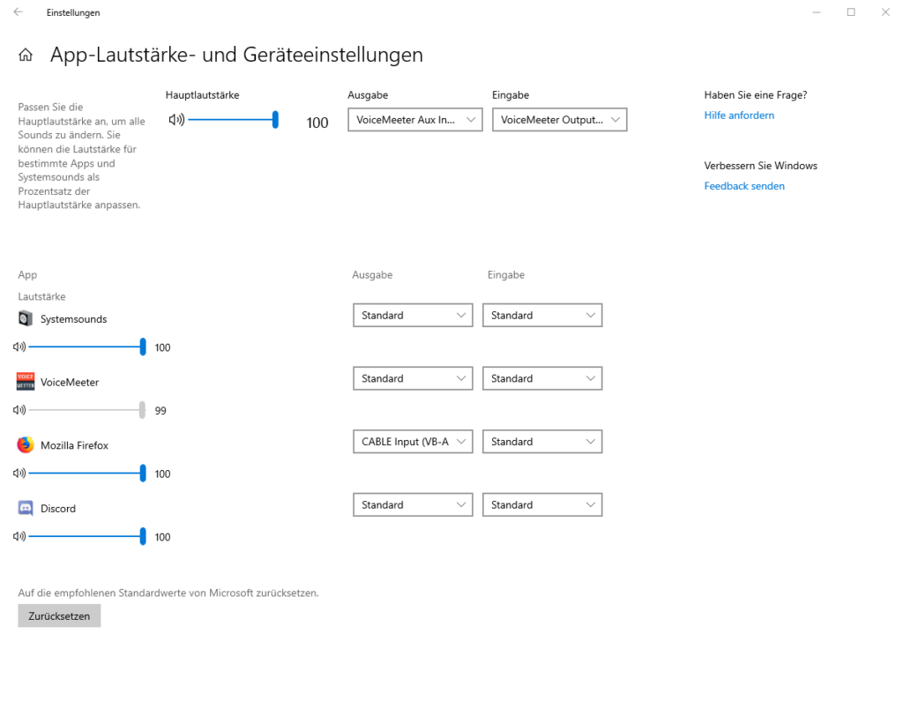Mute the VoiceMeeter speaker icon
Image resolution: width=903 pixels, height=701 pixels.
pos(19,410)
